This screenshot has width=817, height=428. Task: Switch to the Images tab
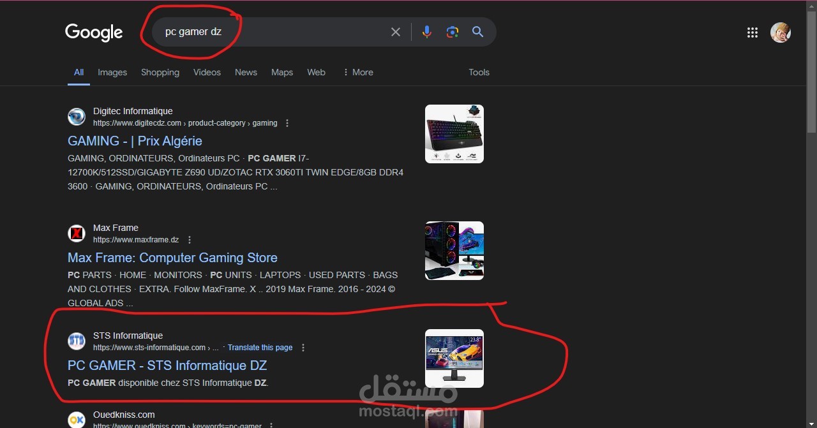(112, 72)
